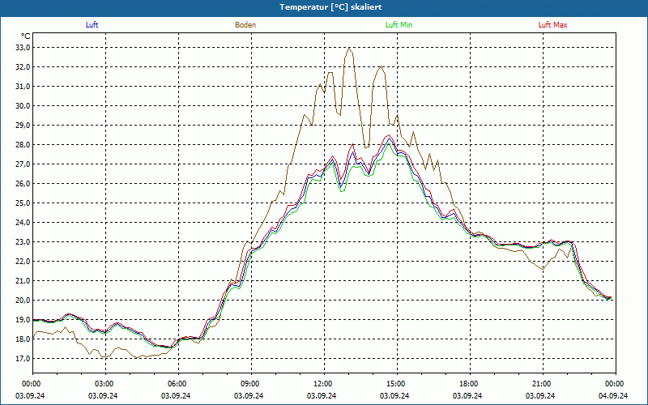Click the 03.09.24 date under 12:00
Image resolution: width=648 pixels, height=405 pixels.
click(322, 395)
